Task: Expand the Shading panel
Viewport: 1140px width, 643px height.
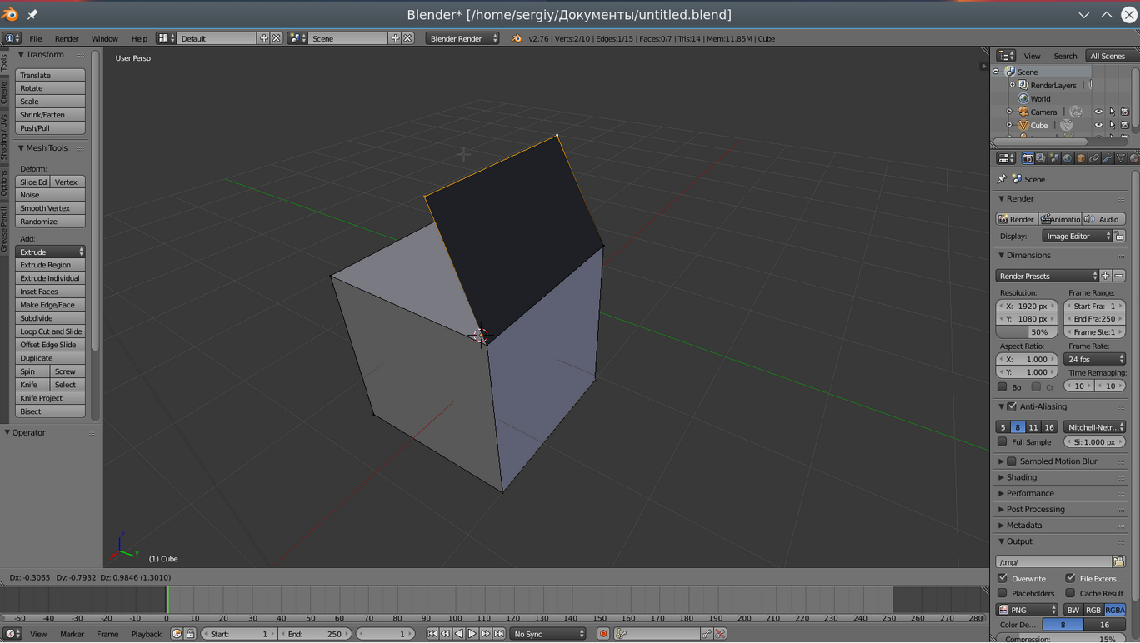Action: pyautogui.click(x=1021, y=477)
